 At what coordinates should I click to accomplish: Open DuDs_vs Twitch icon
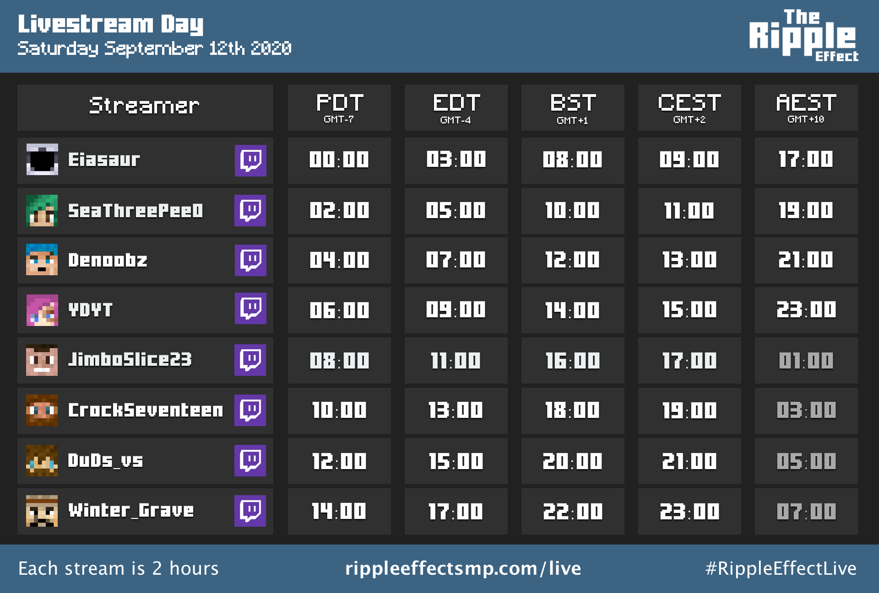pyautogui.click(x=250, y=461)
